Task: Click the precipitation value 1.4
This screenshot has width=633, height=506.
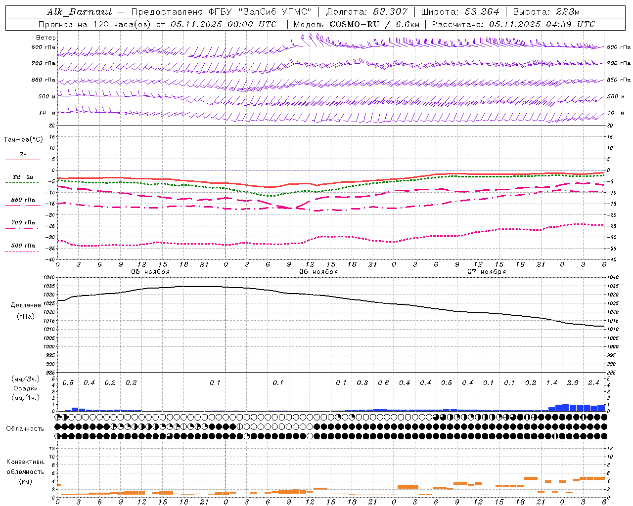Action: (x=551, y=382)
